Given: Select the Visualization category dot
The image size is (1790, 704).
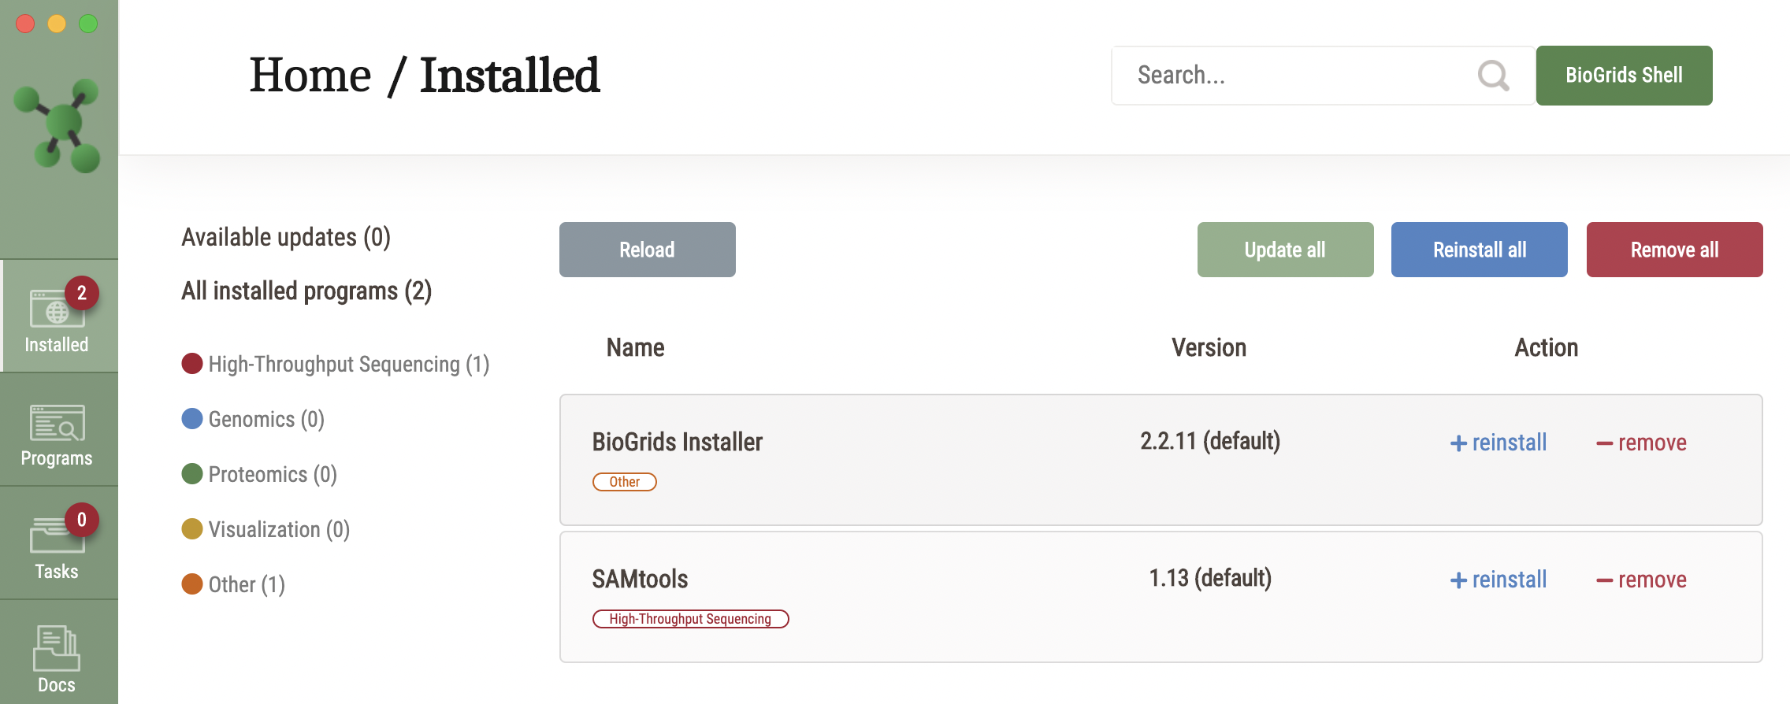Looking at the screenshot, I should click(192, 529).
